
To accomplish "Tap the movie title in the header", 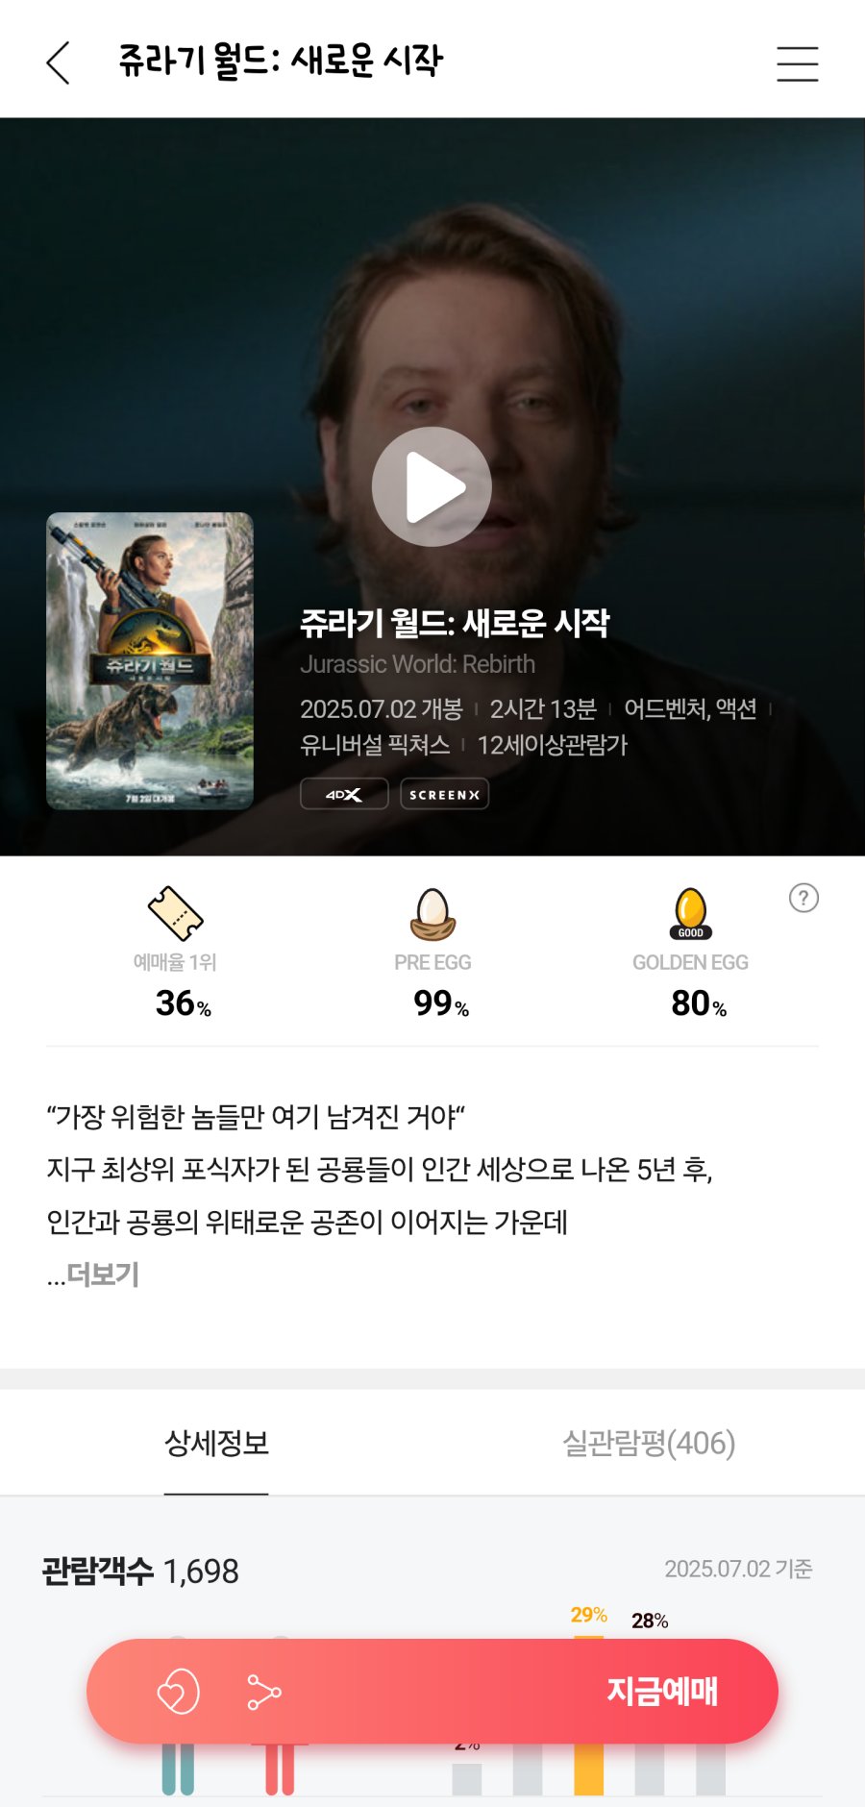I will tap(280, 61).
